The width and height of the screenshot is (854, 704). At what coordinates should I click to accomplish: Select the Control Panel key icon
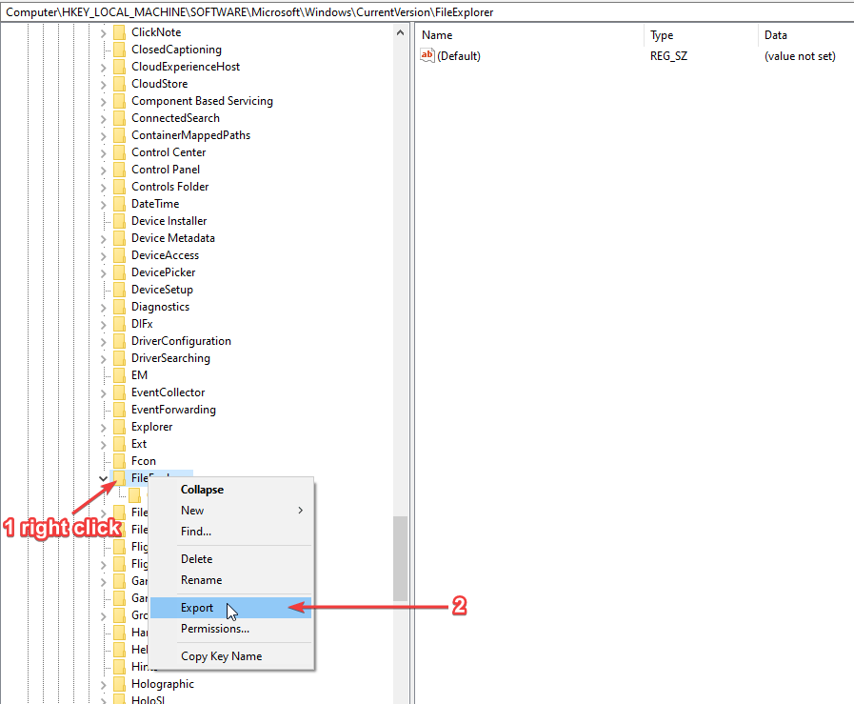click(x=118, y=169)
